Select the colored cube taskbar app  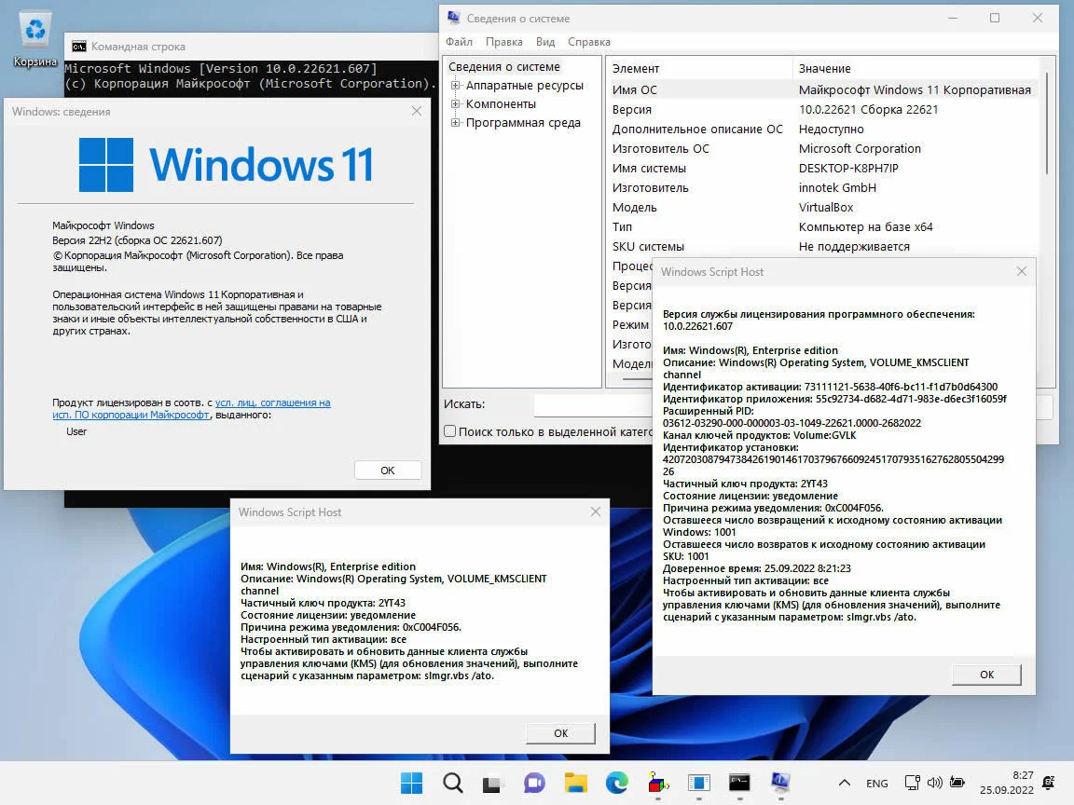point(657,783)
